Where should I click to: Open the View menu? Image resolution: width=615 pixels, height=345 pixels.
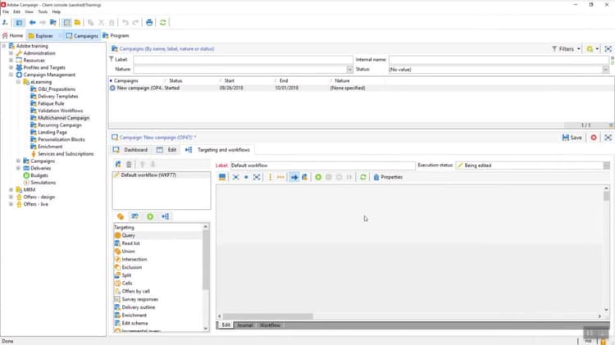coord(29,11)
